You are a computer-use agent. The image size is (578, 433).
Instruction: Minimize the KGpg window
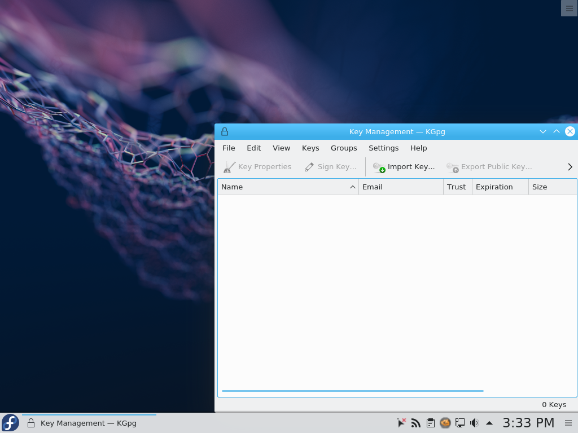tap(542, 131)
